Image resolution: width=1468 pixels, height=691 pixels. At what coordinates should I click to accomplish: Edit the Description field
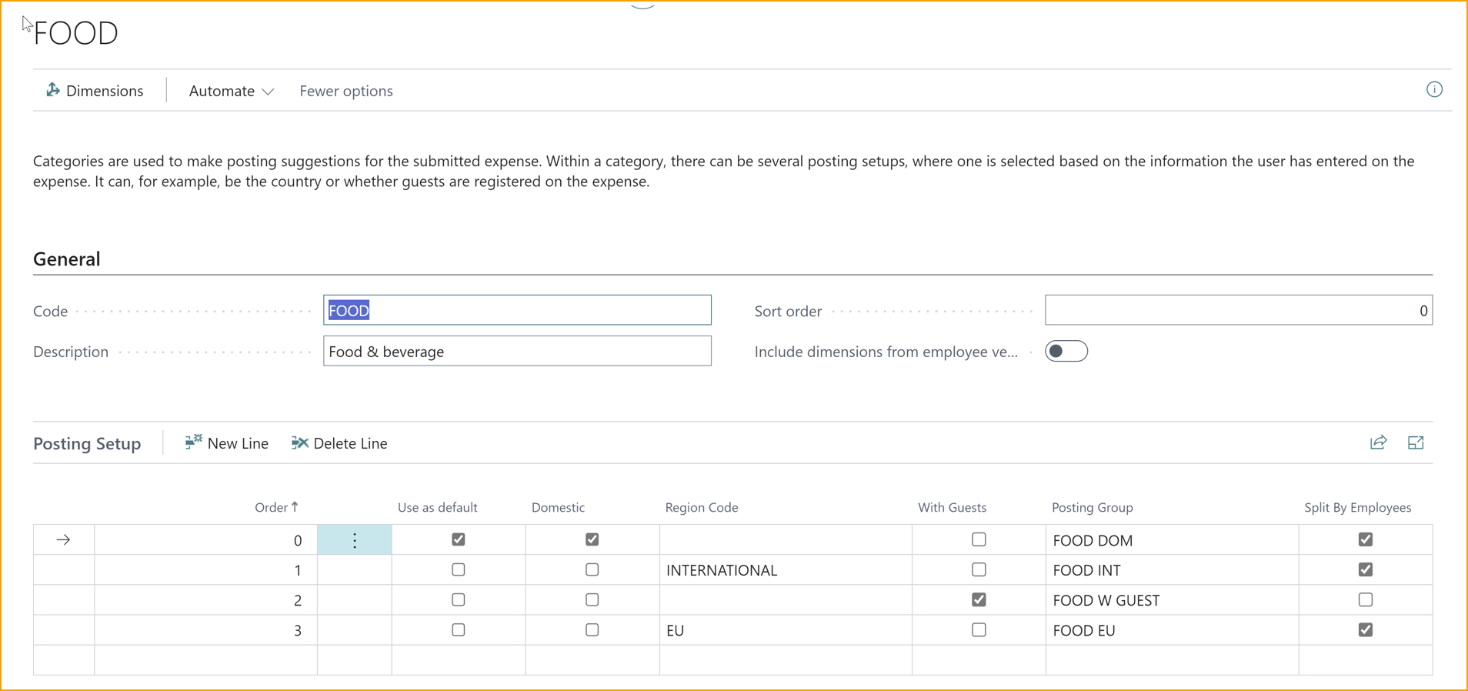pyautogui.click(x=517, y=351)
